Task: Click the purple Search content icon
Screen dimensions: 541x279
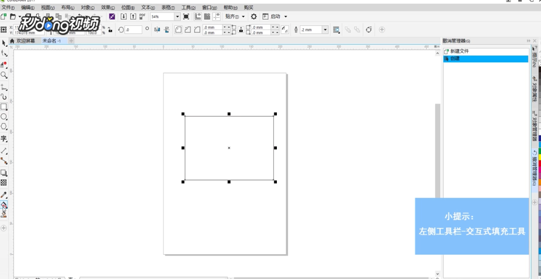Action: (x=112, y=17)
